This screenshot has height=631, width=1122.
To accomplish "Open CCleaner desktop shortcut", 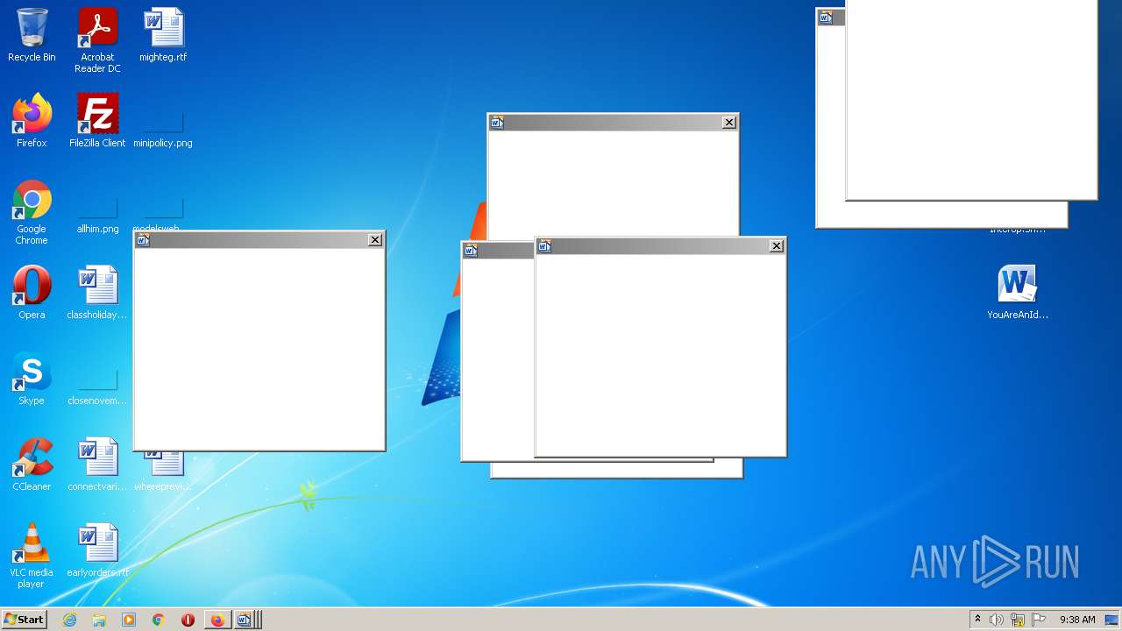I will click(x=32, y=464).
